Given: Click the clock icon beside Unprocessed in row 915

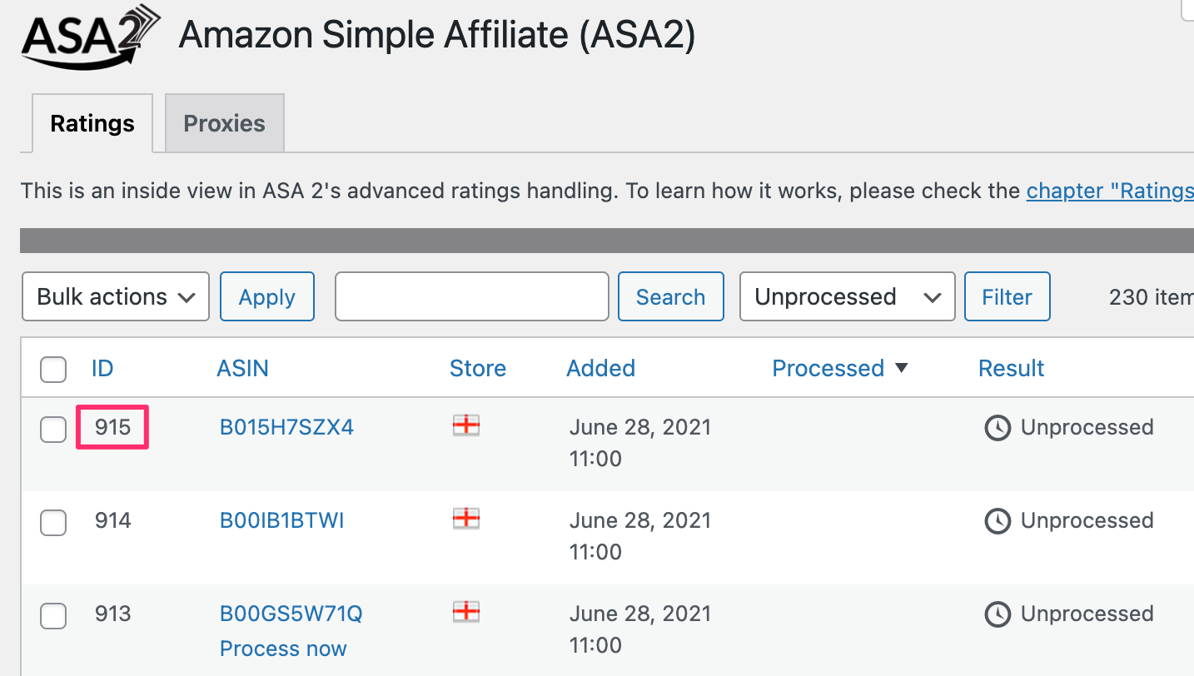Looking at the screenshot, I should [997, 428].
